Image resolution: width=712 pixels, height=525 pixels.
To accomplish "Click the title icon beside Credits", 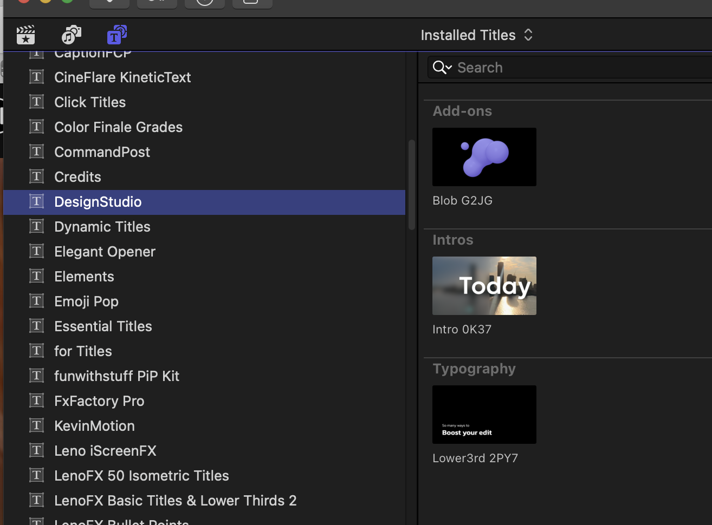I will 36,177.
